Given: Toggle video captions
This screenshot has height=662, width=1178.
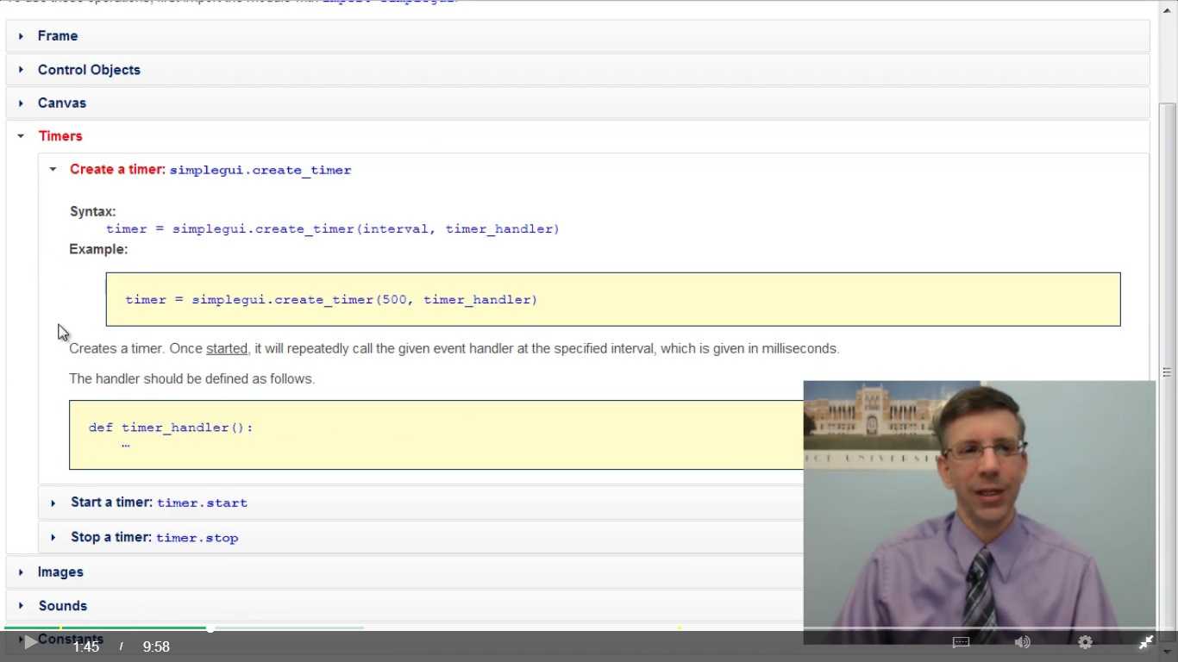Looking at the screenshot, I should pos(961,642).
